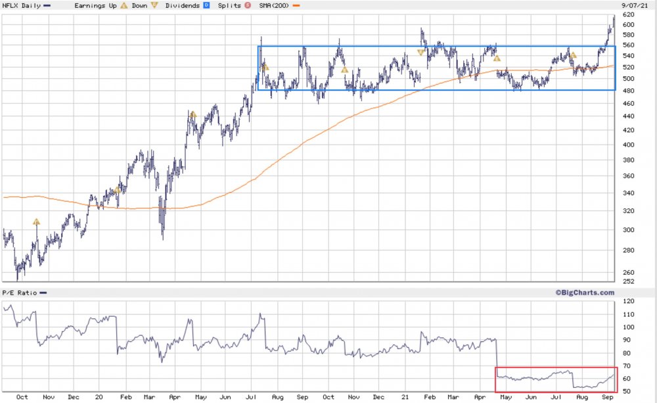657x403 pixels.
Task: Click the 90 label on P/E axis
Action: (x=627, y=340)
